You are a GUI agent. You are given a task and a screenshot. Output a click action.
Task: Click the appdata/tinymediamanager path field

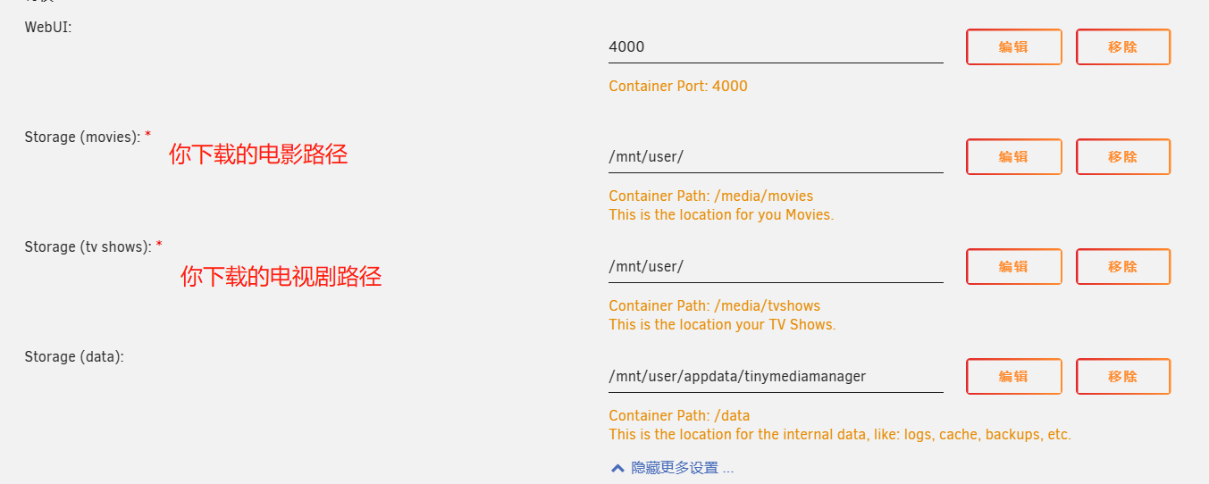pyautogui.click(x=775, y=377)
